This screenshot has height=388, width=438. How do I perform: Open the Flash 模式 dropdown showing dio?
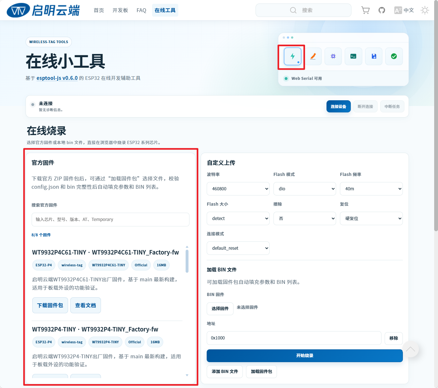click(305, 189)
